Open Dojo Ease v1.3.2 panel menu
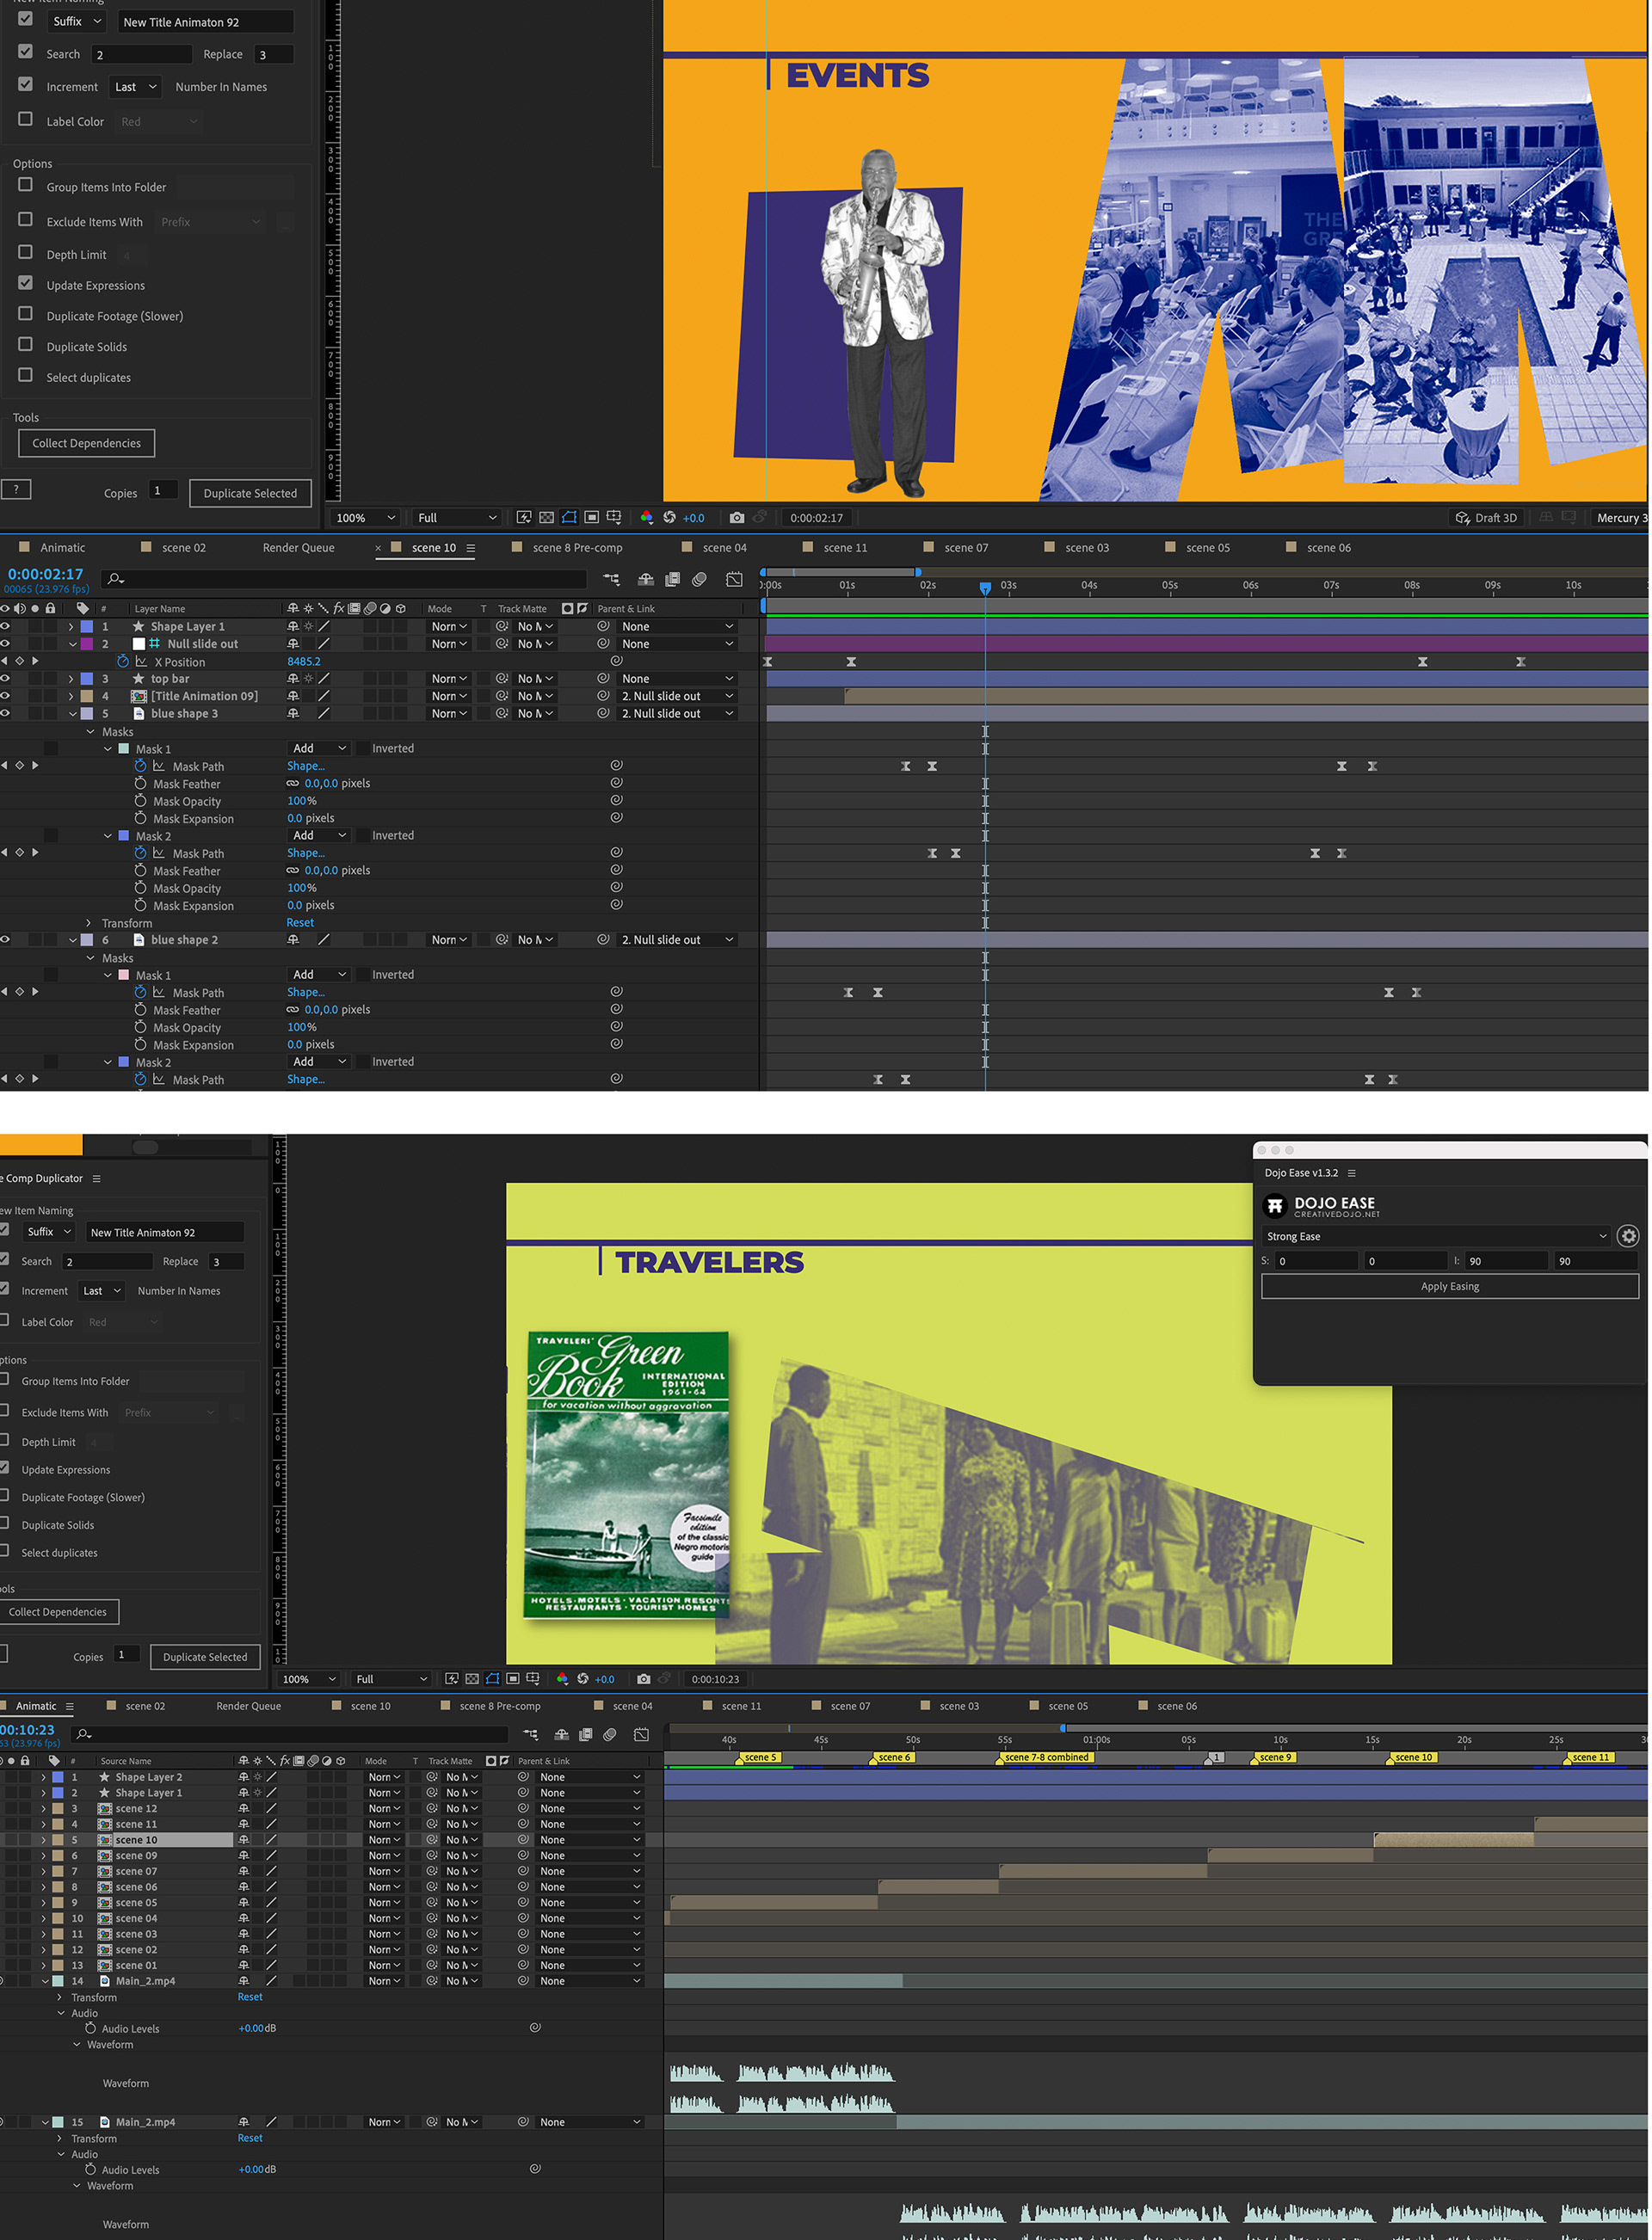The width and height of the screenshot is (1652, 2240). point(1352,1173)
